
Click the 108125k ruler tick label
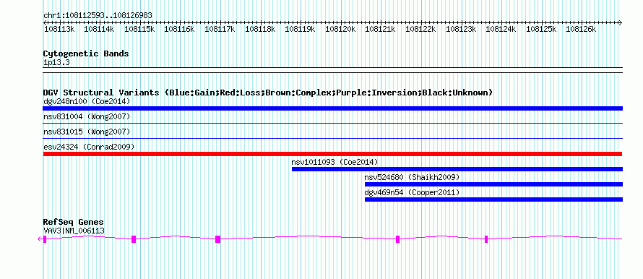[x=541, y=29]
